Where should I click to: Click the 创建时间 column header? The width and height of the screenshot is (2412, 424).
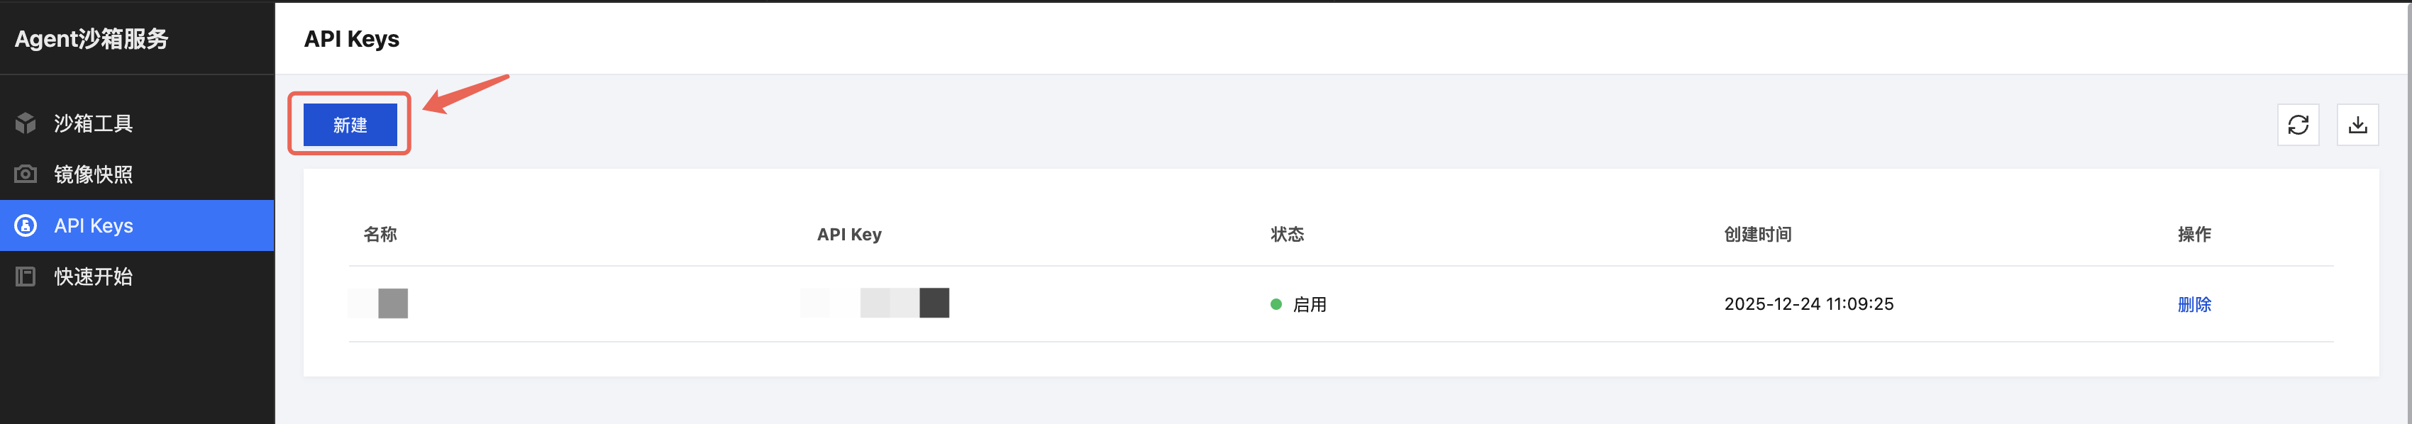click(1757, 234)
